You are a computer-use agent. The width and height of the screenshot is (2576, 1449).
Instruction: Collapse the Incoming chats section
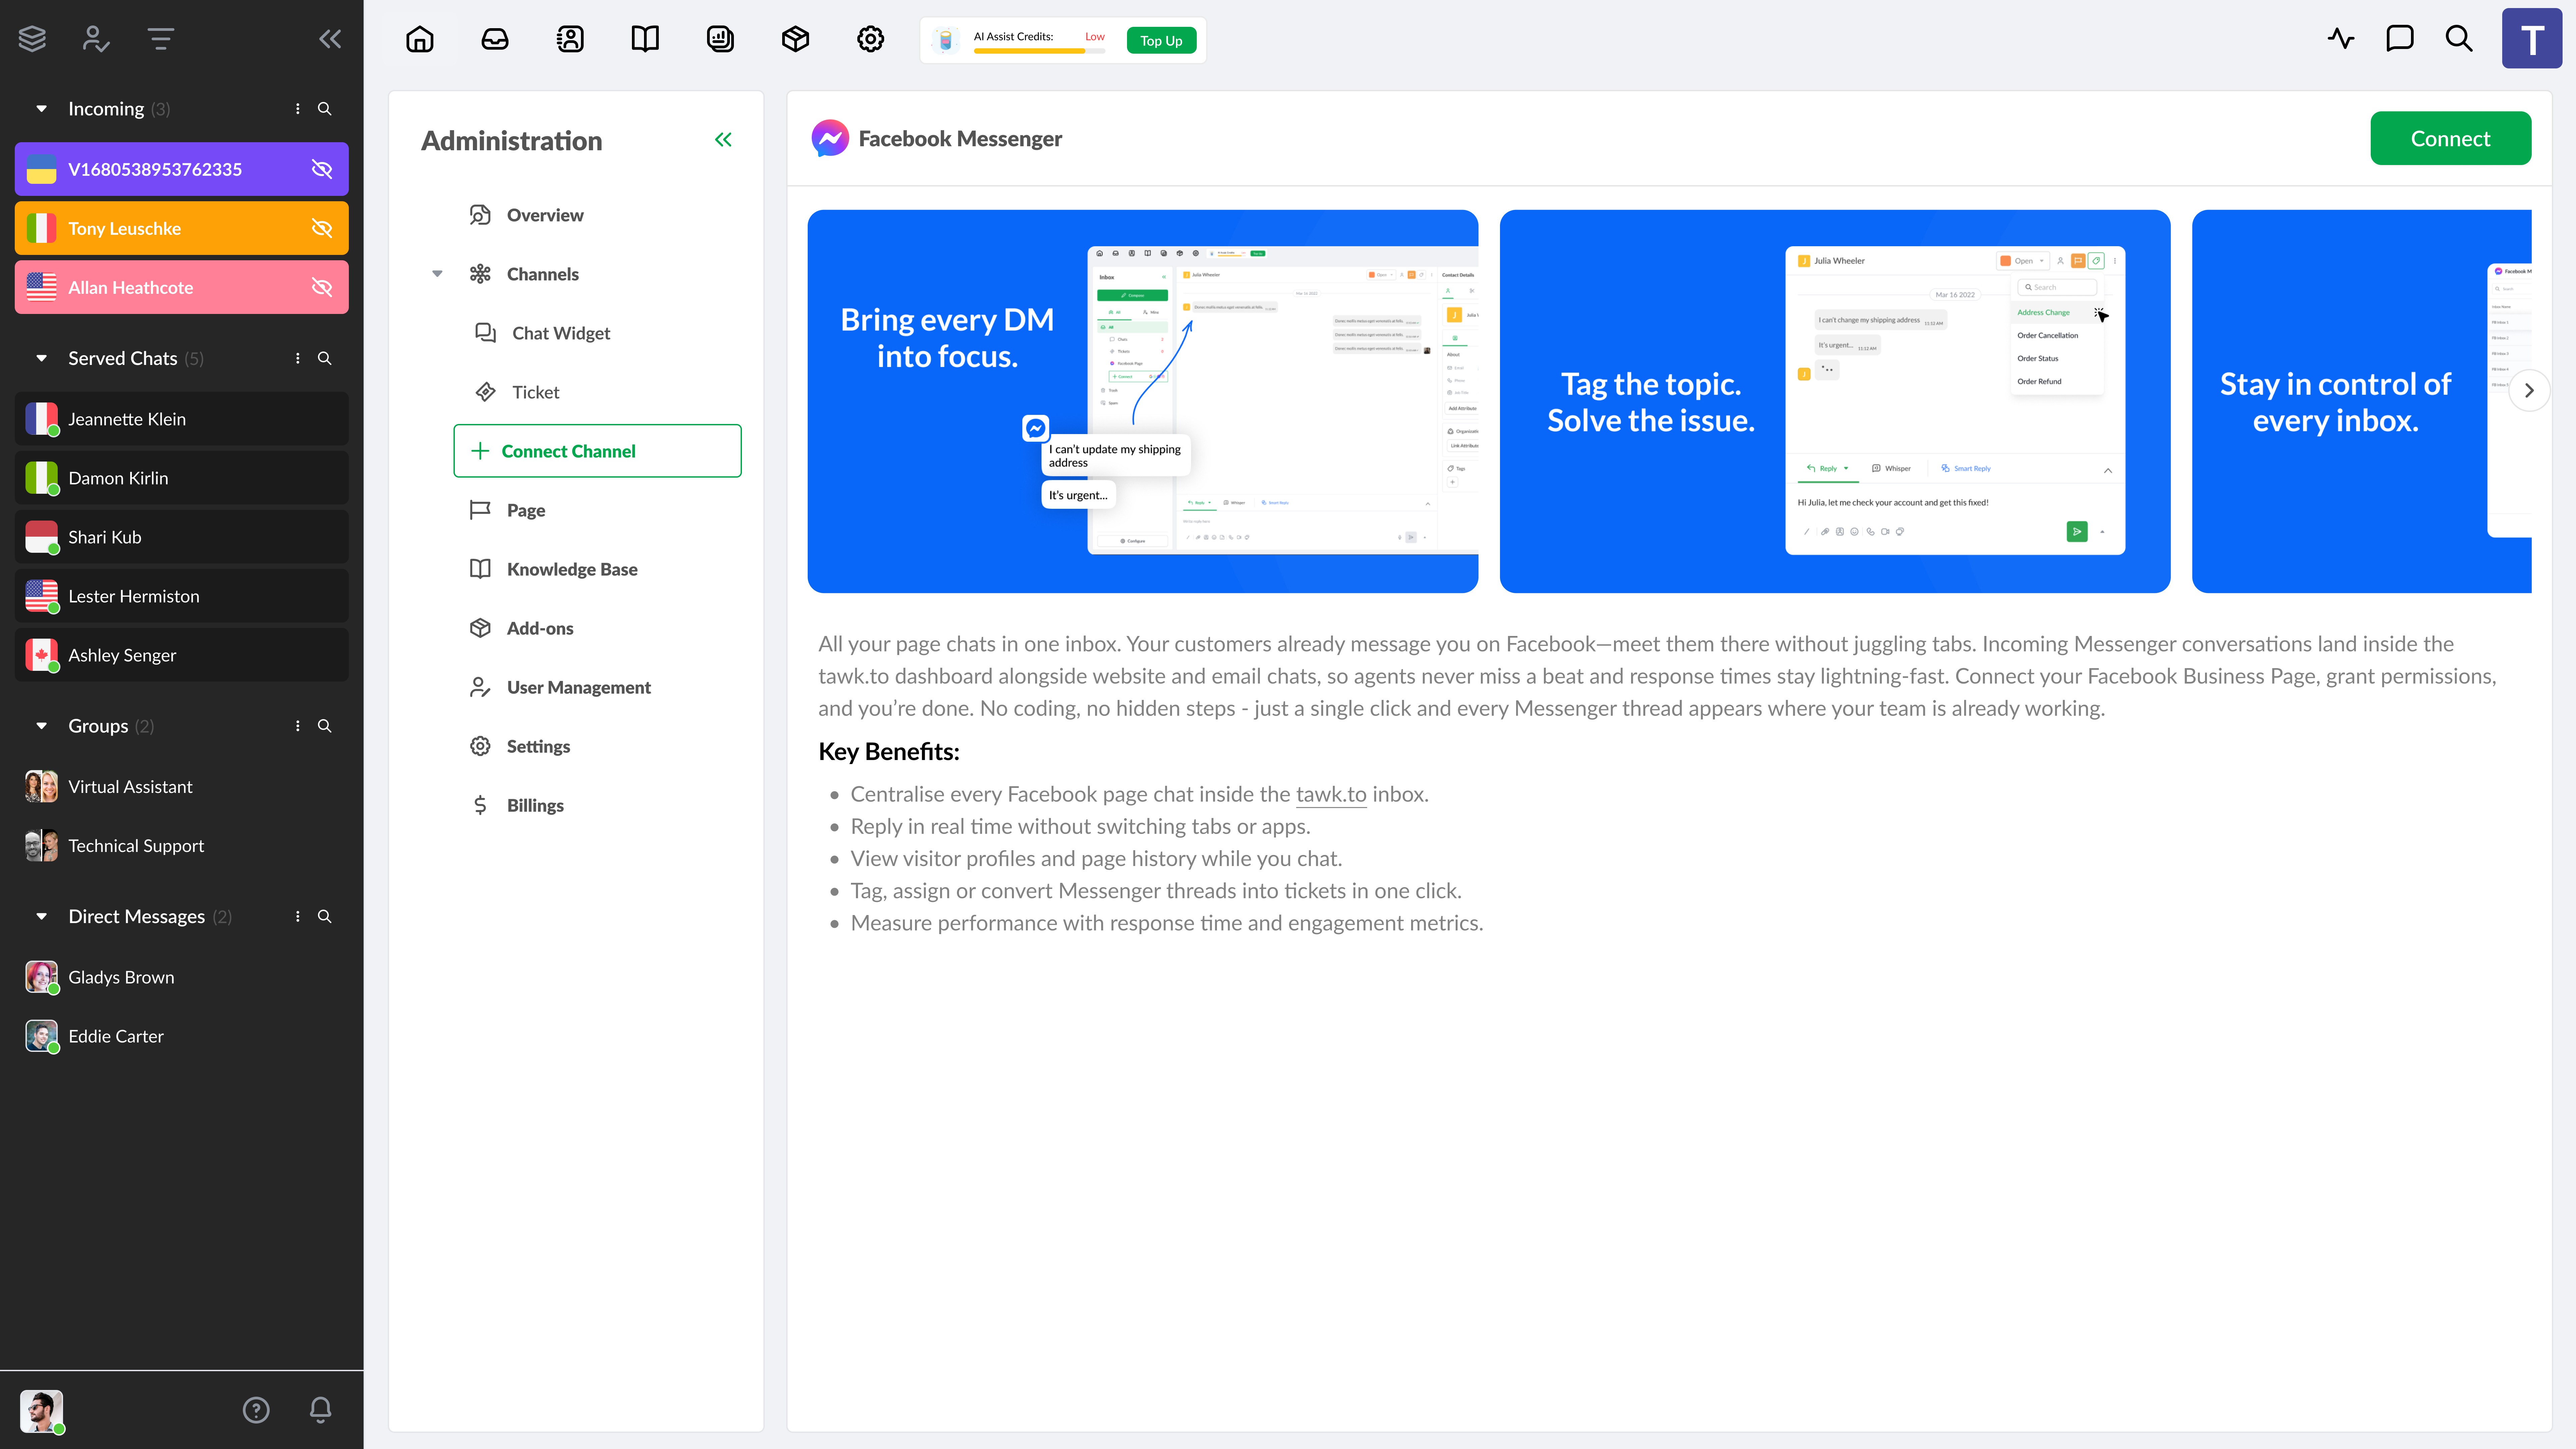coord(41,108)
